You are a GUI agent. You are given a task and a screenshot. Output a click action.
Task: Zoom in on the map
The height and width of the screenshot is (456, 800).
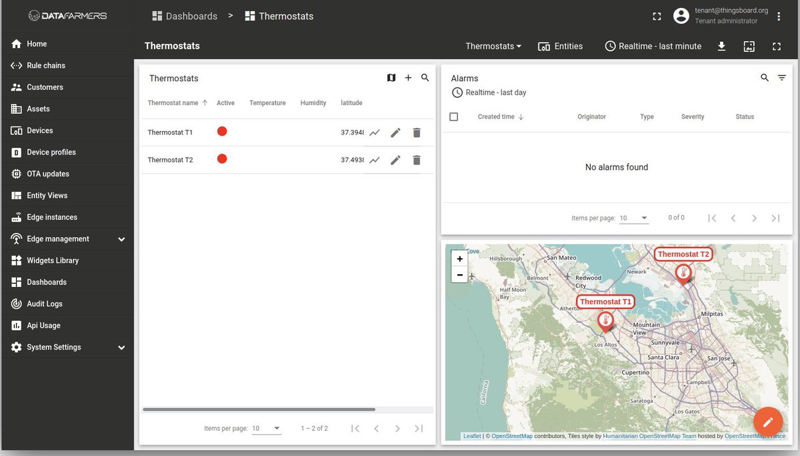click(459, 259)
